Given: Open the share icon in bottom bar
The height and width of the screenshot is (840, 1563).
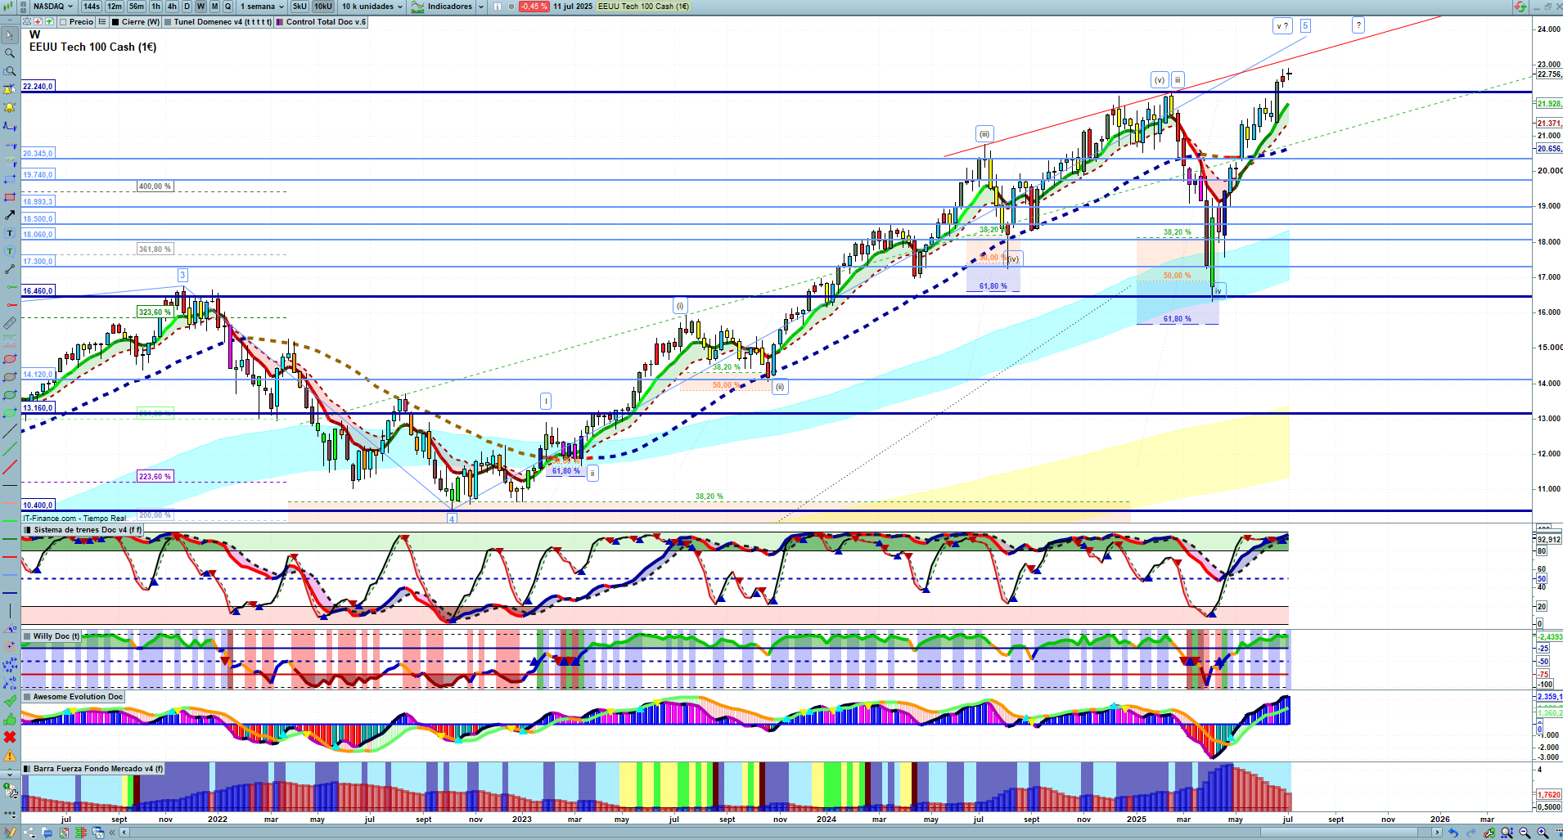Looking at the screenshot, I should pos(29,833).
